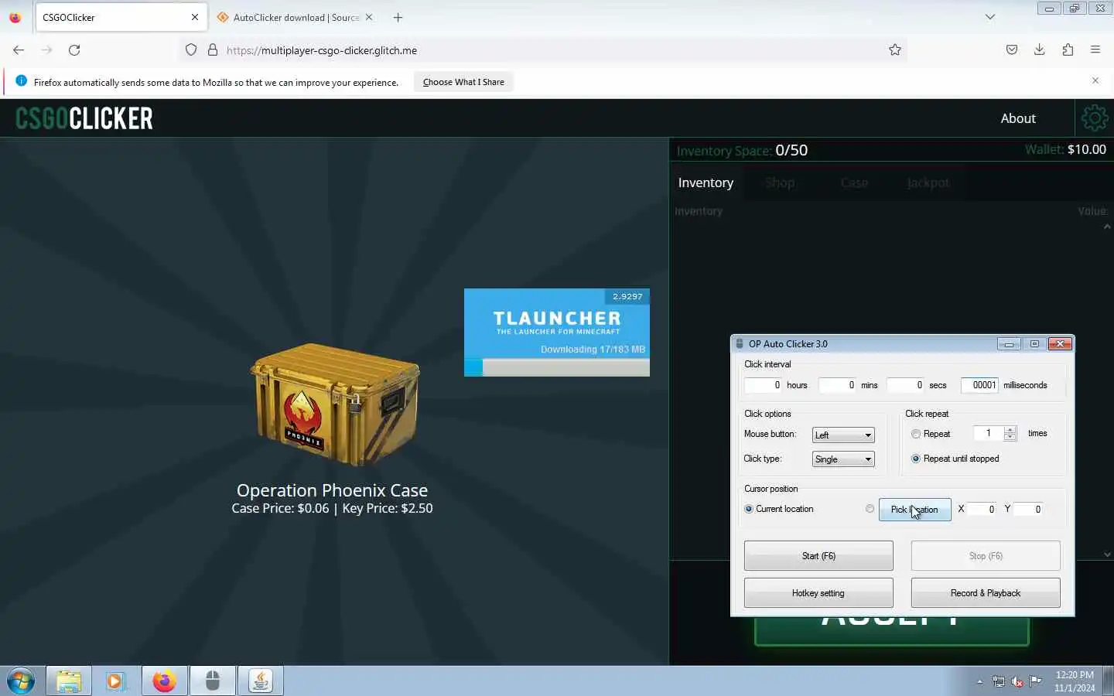Click the milliseconds interval field

tap(979, 385)
